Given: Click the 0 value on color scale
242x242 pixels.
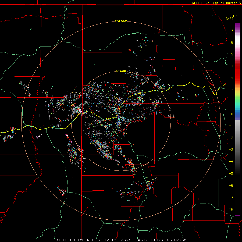Looking at the screenshot, I should (x=232, y=114).
